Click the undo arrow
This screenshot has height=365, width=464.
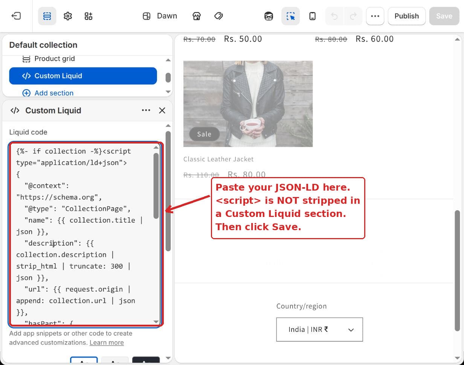(334, 16)
